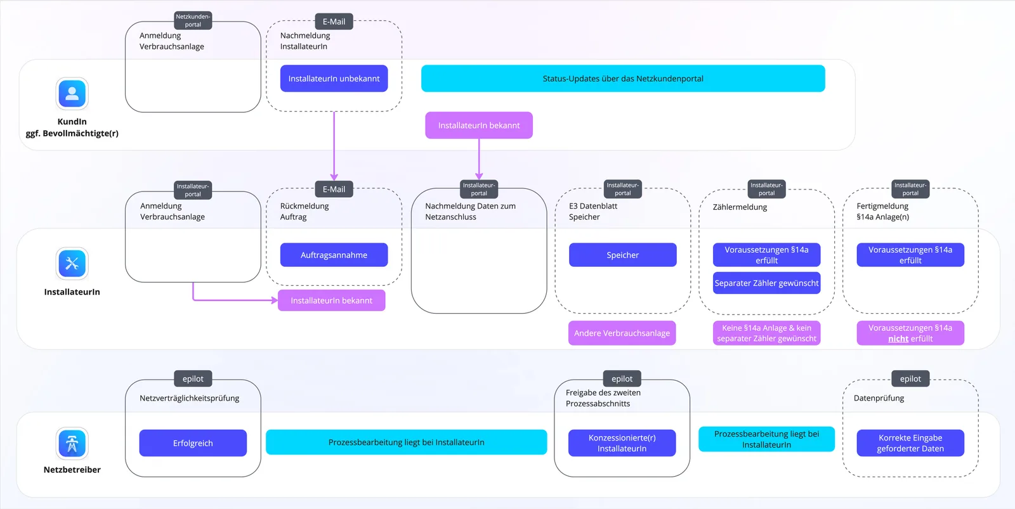Screen dimensions: 1015x509
Task: Select the InstallateurIn bekannt box in KundIn lane
Action: (479, 126)
